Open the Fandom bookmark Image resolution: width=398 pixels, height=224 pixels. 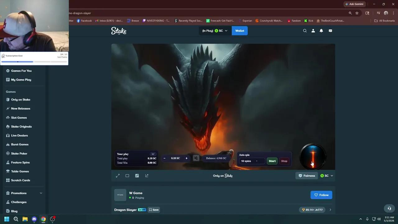click(294, 21)
